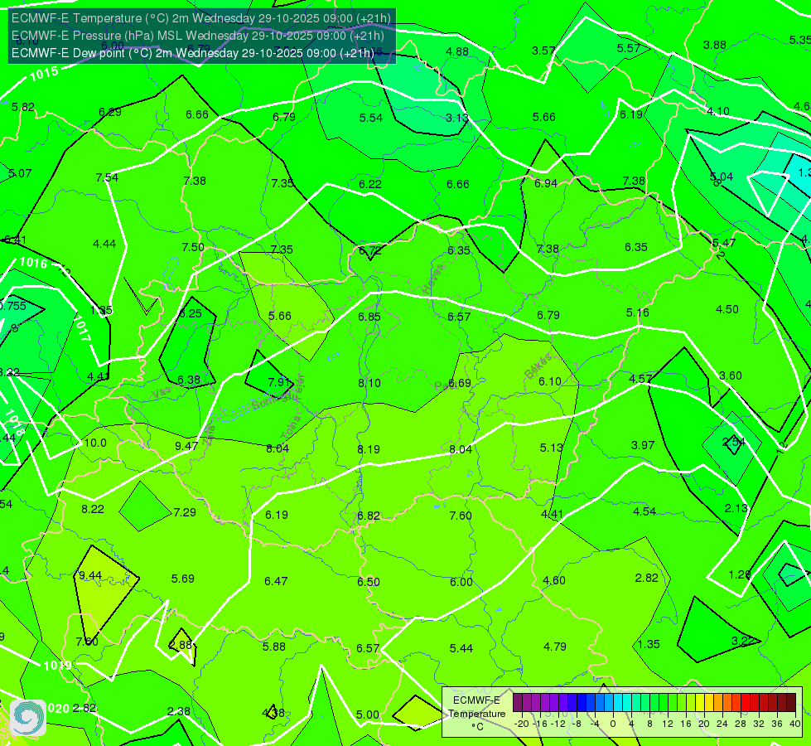Click the 8.22 value
This screenshot has width=811, height=746.
tap(93, 510)
